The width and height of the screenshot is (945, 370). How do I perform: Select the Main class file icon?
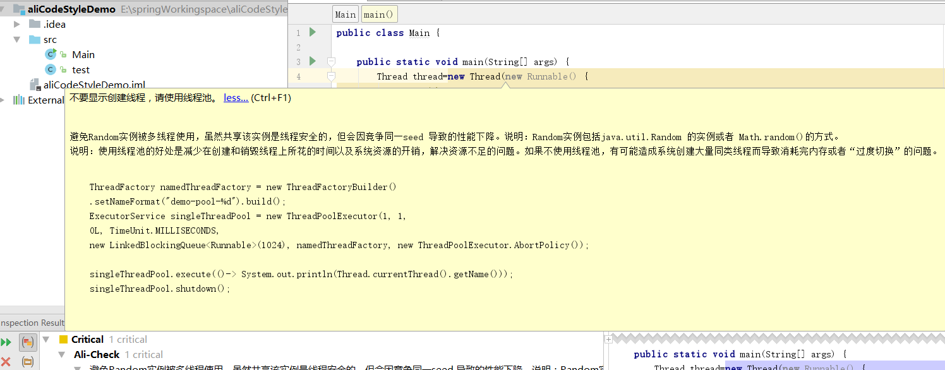51,55
